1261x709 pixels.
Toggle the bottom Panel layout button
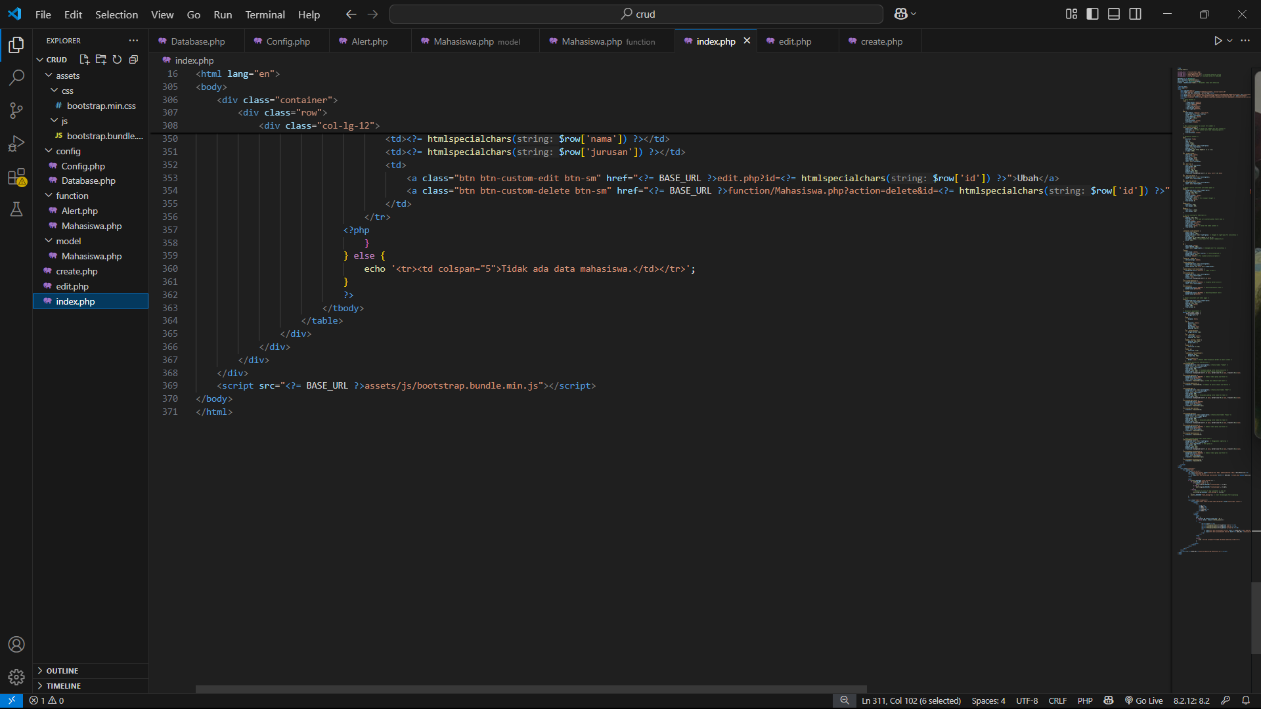(x=1114, y=14)
